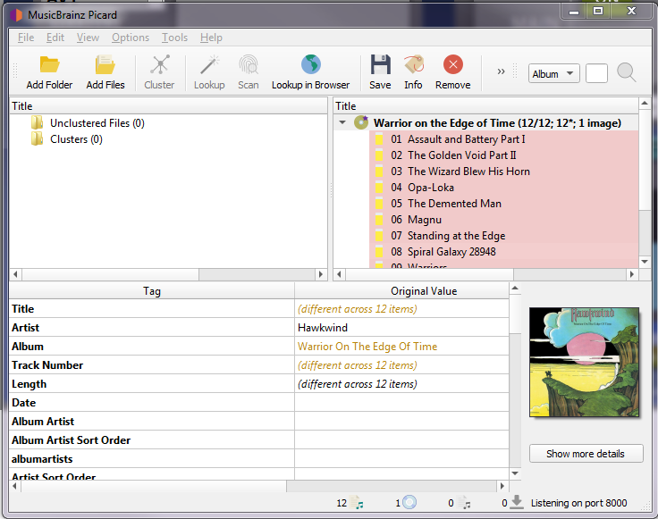Click metadata table horizontal scrollbar left arrow
Screen dimensions: 658x519
[15, 486]
